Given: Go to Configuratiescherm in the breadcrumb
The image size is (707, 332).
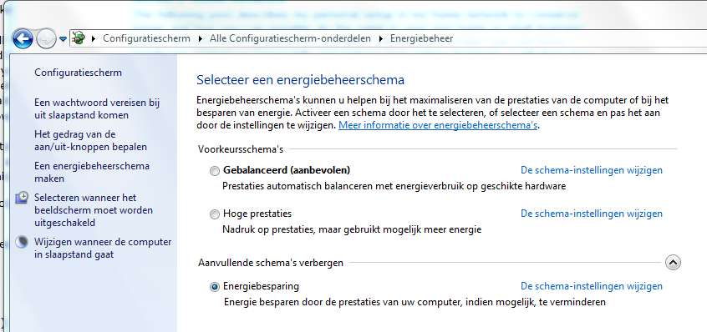Looking at the screenshot, I should click(x=146, y=38).
